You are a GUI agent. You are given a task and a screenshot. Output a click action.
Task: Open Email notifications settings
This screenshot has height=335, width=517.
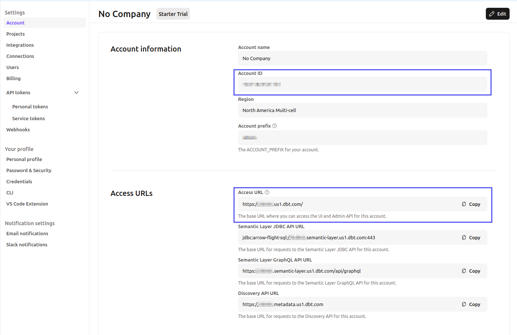[x=27, y=233]
